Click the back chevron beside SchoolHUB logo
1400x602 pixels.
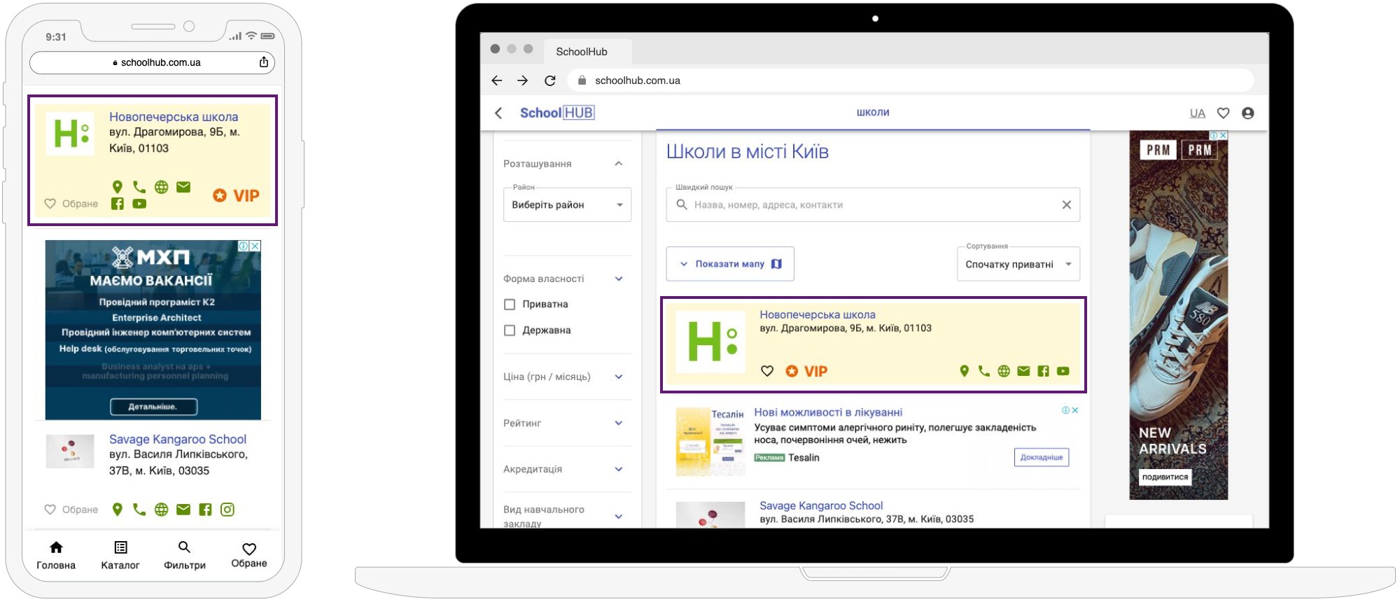pos(498,113)
